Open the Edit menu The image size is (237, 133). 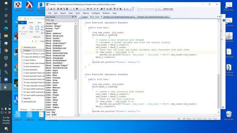(56, 13)
